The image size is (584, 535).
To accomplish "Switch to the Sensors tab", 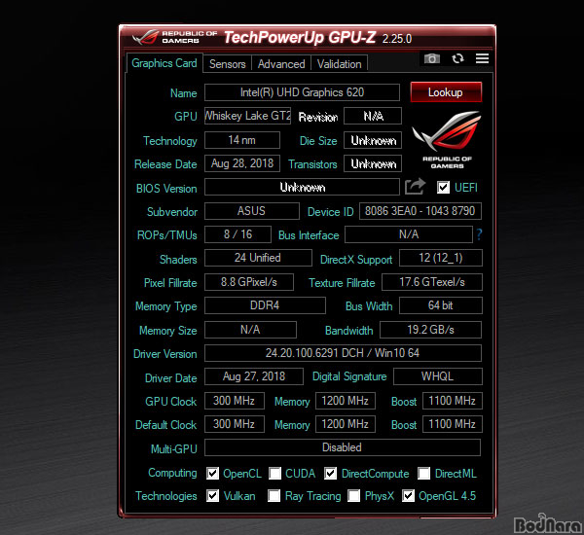I will coord(227,64).
